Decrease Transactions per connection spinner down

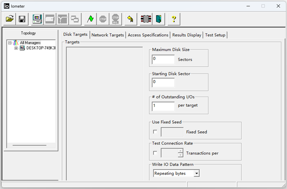[180, 155]
